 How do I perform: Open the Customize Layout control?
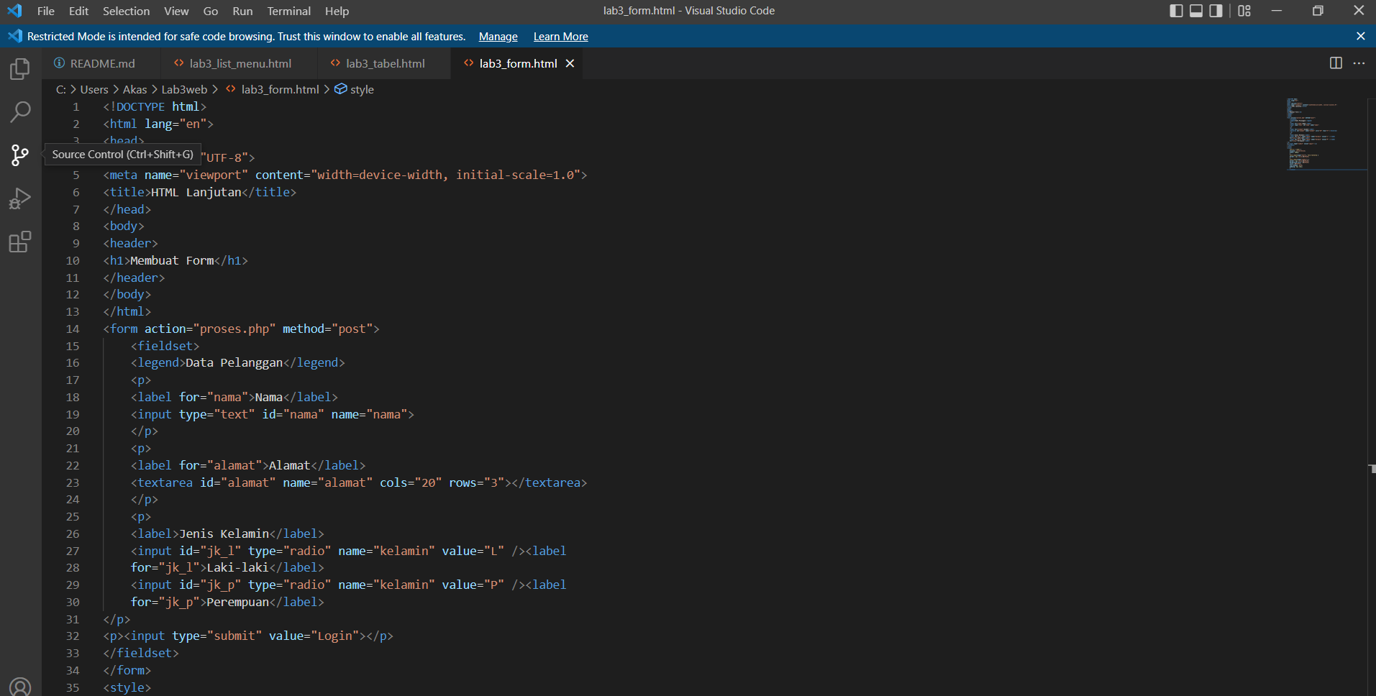pos(1244,10)
